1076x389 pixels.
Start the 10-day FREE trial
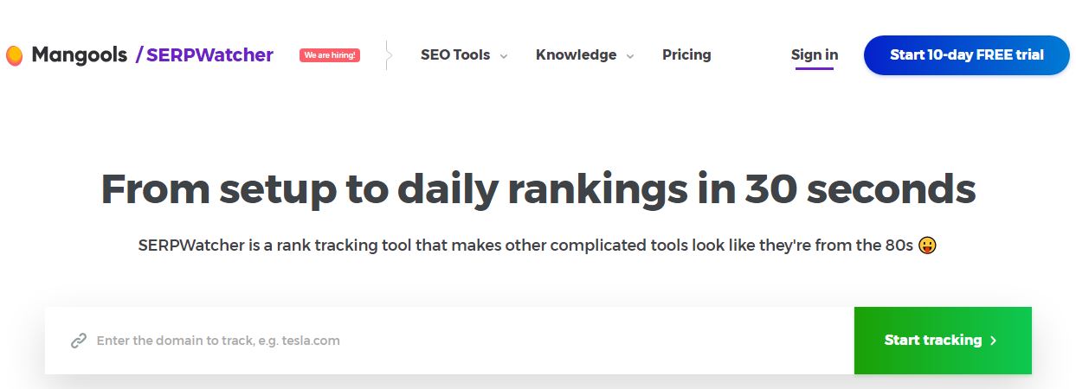pyautogui.click(x=967, y=55)
